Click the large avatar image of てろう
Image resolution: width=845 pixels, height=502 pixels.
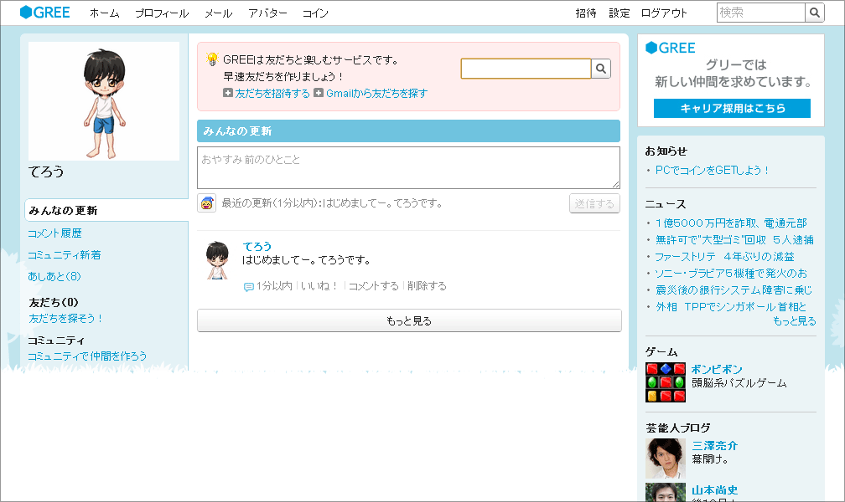pos(104,101)
